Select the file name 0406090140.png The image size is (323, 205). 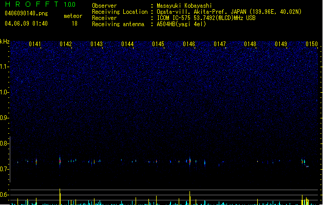pos(26,13)
